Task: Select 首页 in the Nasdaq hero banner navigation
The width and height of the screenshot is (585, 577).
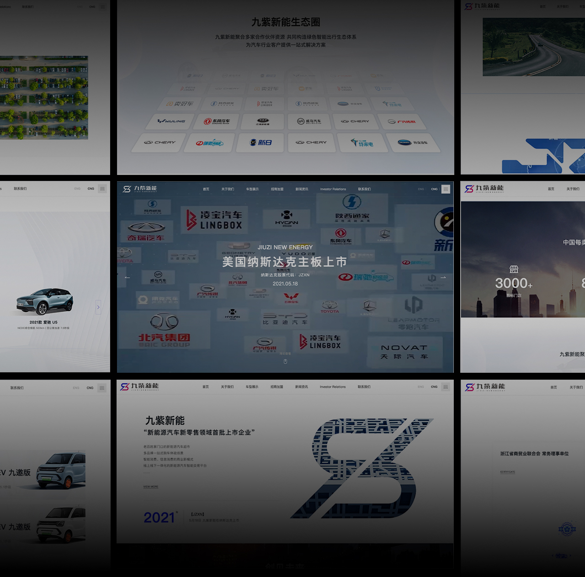Action: tap(206, 189)
